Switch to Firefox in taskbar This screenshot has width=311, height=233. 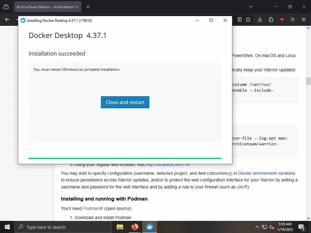click(135, 227)
